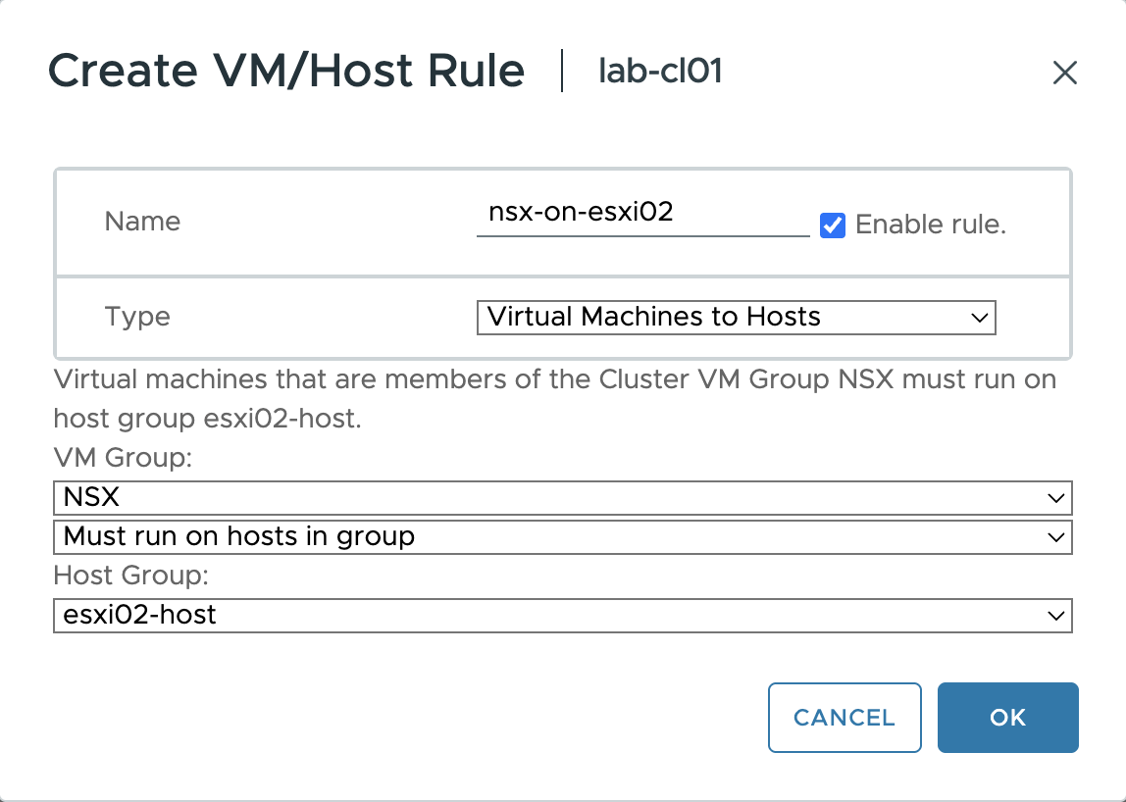
Task: Click the chevron arrow of Type dropdown
Action: (978, 318)
